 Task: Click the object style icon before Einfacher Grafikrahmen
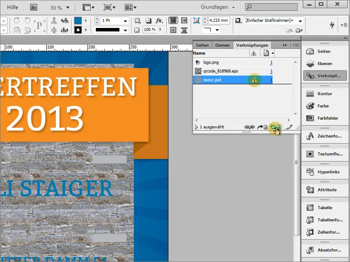238,21
